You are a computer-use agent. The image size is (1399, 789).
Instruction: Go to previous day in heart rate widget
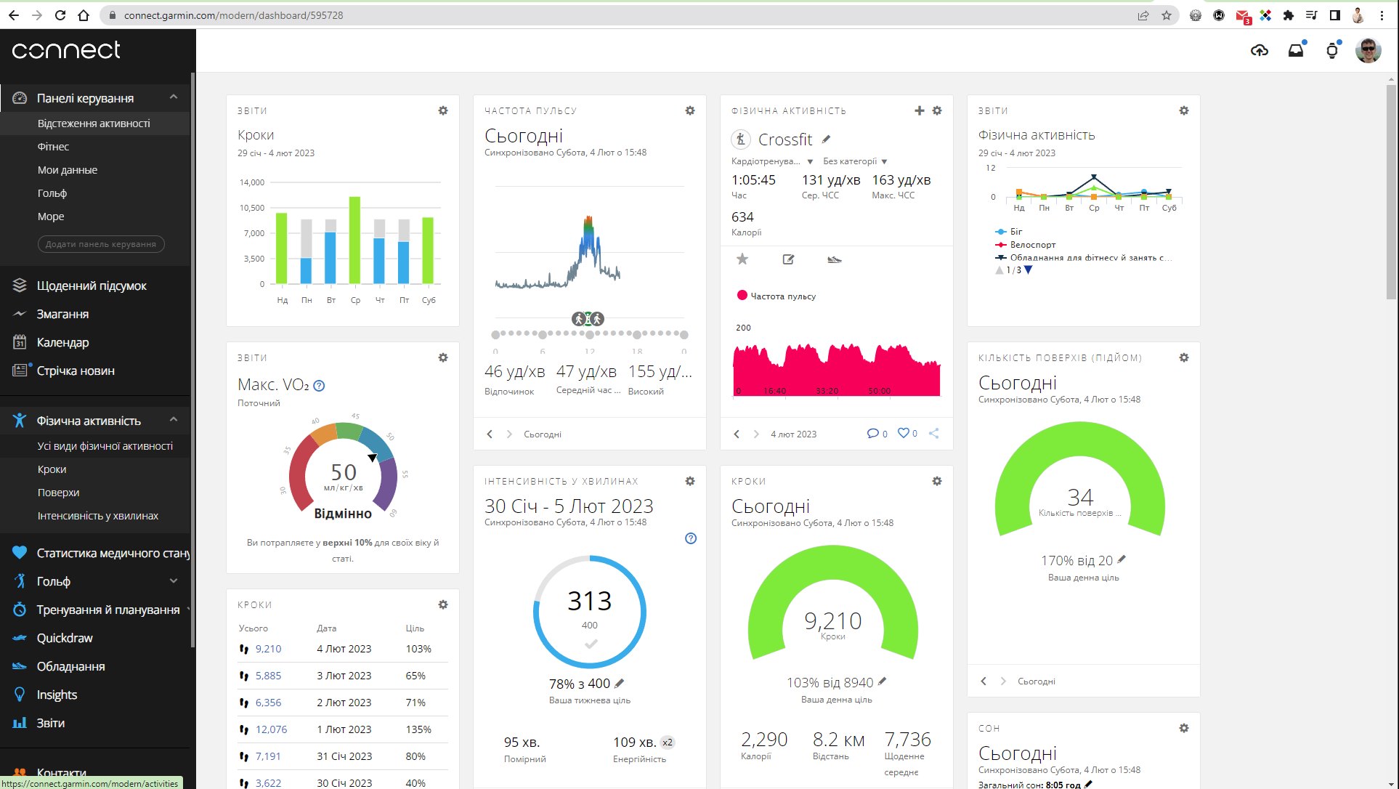490,434
